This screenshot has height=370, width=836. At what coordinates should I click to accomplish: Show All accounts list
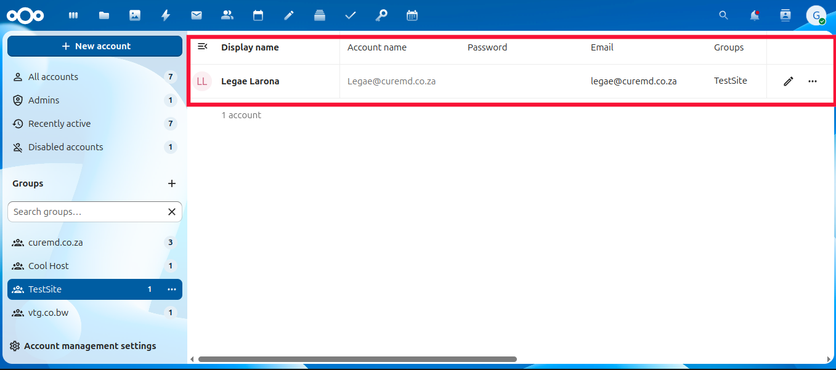pyautogui.click(x=95, y=77)
